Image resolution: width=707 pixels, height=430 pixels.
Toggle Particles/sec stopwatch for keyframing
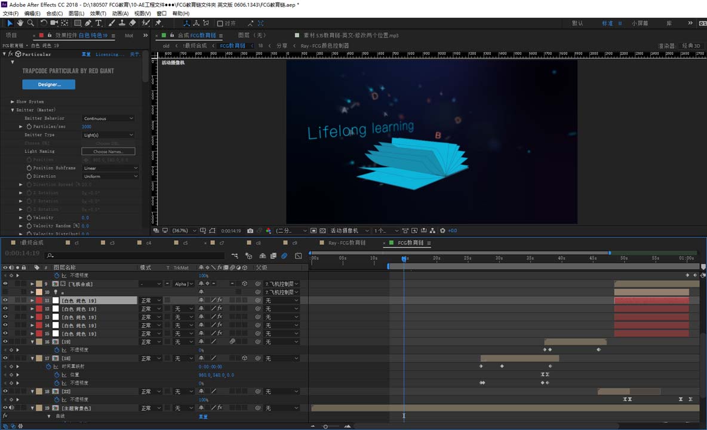pyautogui.click(x=29, y=127)
